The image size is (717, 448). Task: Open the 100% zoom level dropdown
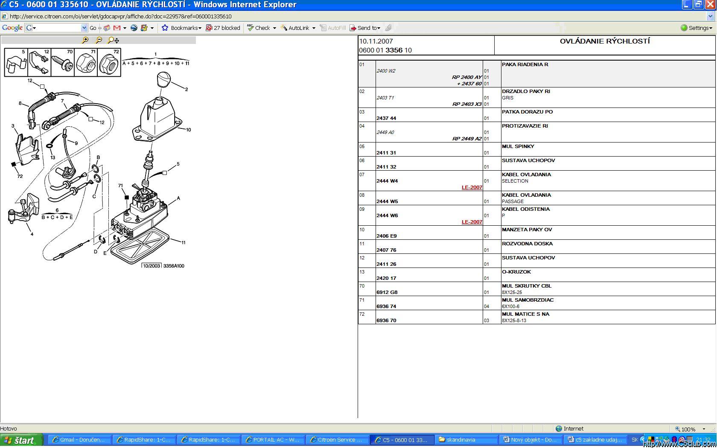pos(704,429)
